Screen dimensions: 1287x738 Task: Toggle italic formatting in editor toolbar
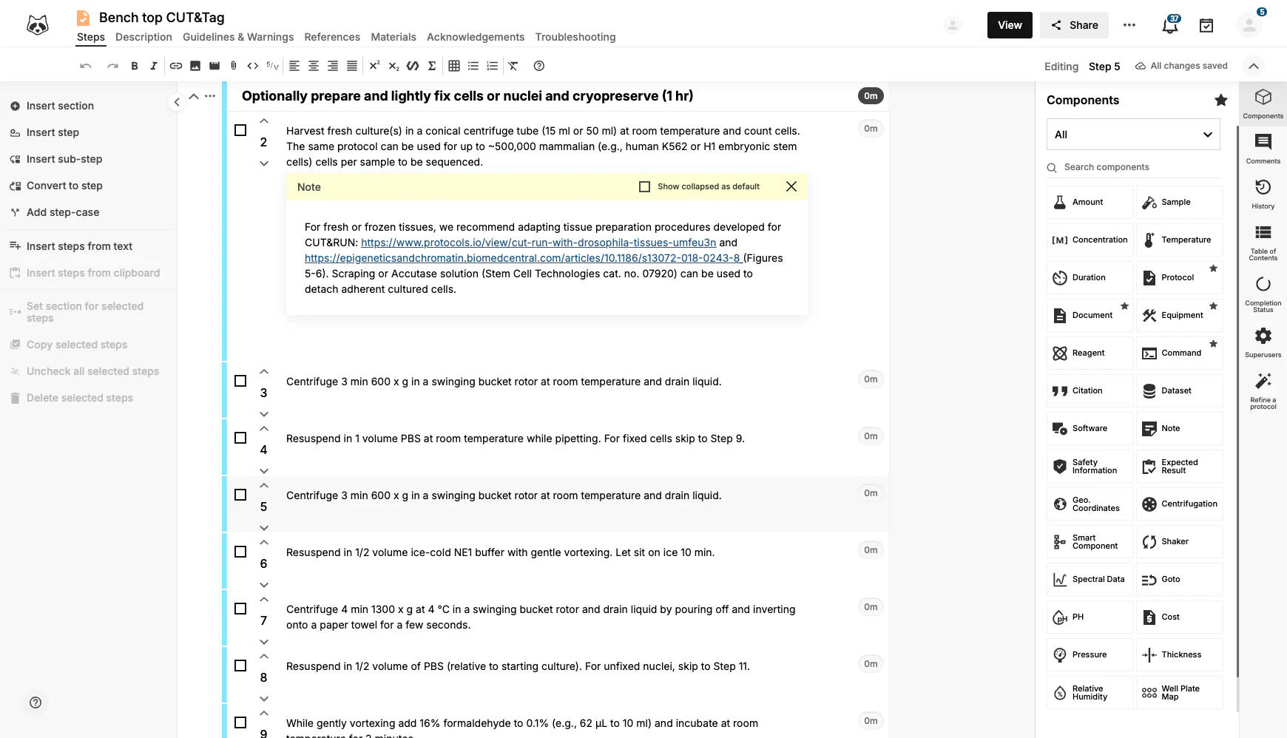click(x=154, y=66)
